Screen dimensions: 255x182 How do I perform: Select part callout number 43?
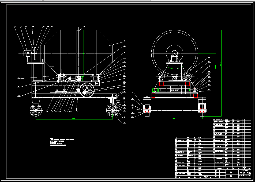125,122
